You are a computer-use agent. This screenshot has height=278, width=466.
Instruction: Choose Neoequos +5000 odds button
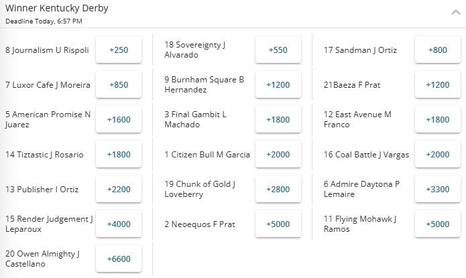pyautogui.click(x=278, y=224)
